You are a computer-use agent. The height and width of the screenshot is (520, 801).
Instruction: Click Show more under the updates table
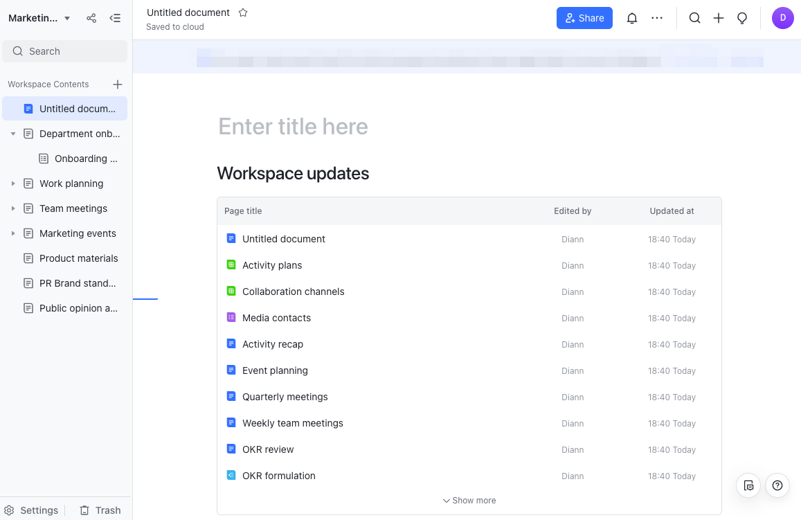coord(469,501)
